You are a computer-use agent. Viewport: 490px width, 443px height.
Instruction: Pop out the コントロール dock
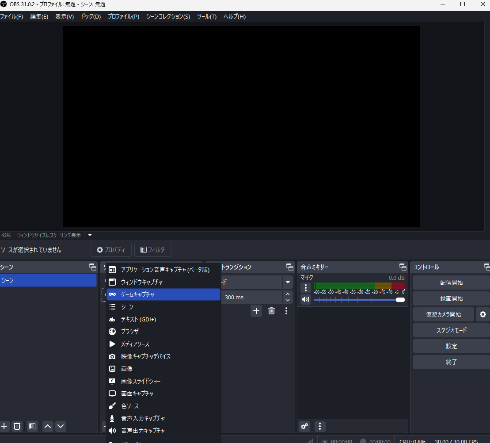tap(487, 267)
